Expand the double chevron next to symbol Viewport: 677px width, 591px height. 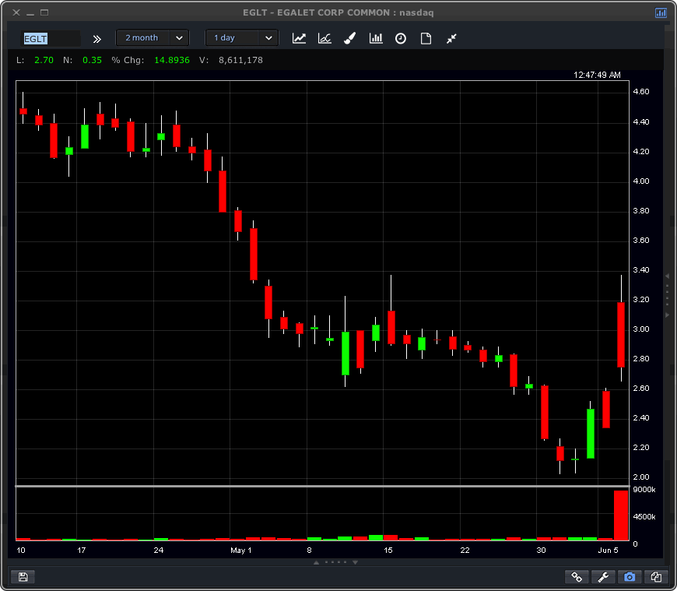point(97,38)
